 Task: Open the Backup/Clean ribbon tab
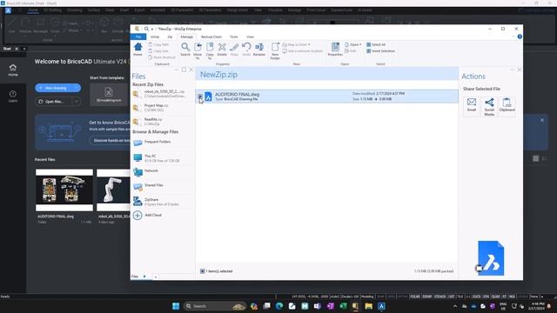pos(211,37)
